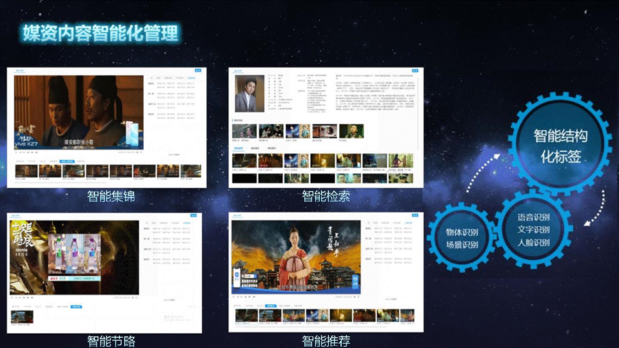Click the blue top-right button in 智能推荐 panel
Image resolution: width=619 pixels, height=348 pixels.
click(415, 215)
